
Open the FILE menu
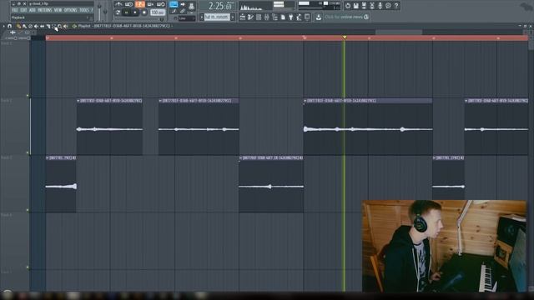pos(15,10)
